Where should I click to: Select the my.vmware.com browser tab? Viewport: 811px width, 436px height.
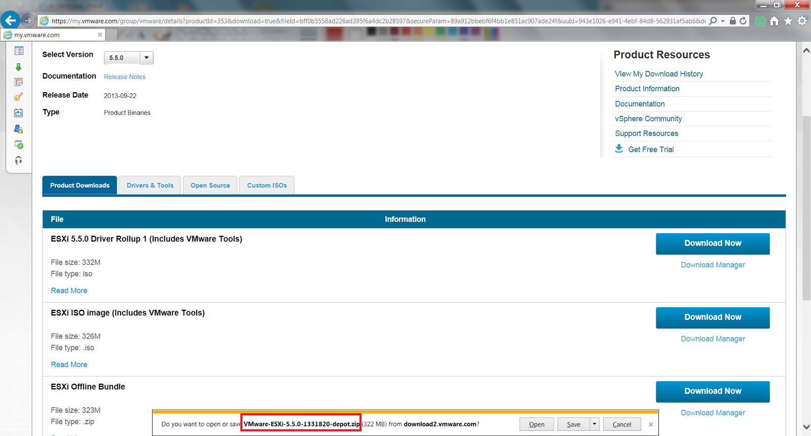coord(53,34)
